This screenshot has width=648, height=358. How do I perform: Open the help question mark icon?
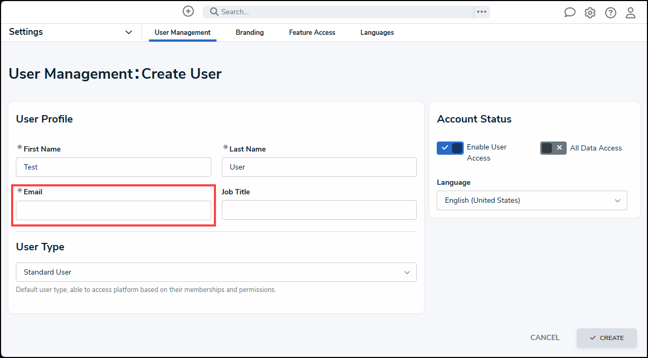pyautogui.click(x=611, y=13)
